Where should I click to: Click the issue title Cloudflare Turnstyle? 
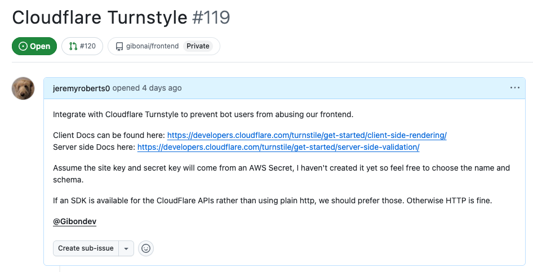point(100,17)
